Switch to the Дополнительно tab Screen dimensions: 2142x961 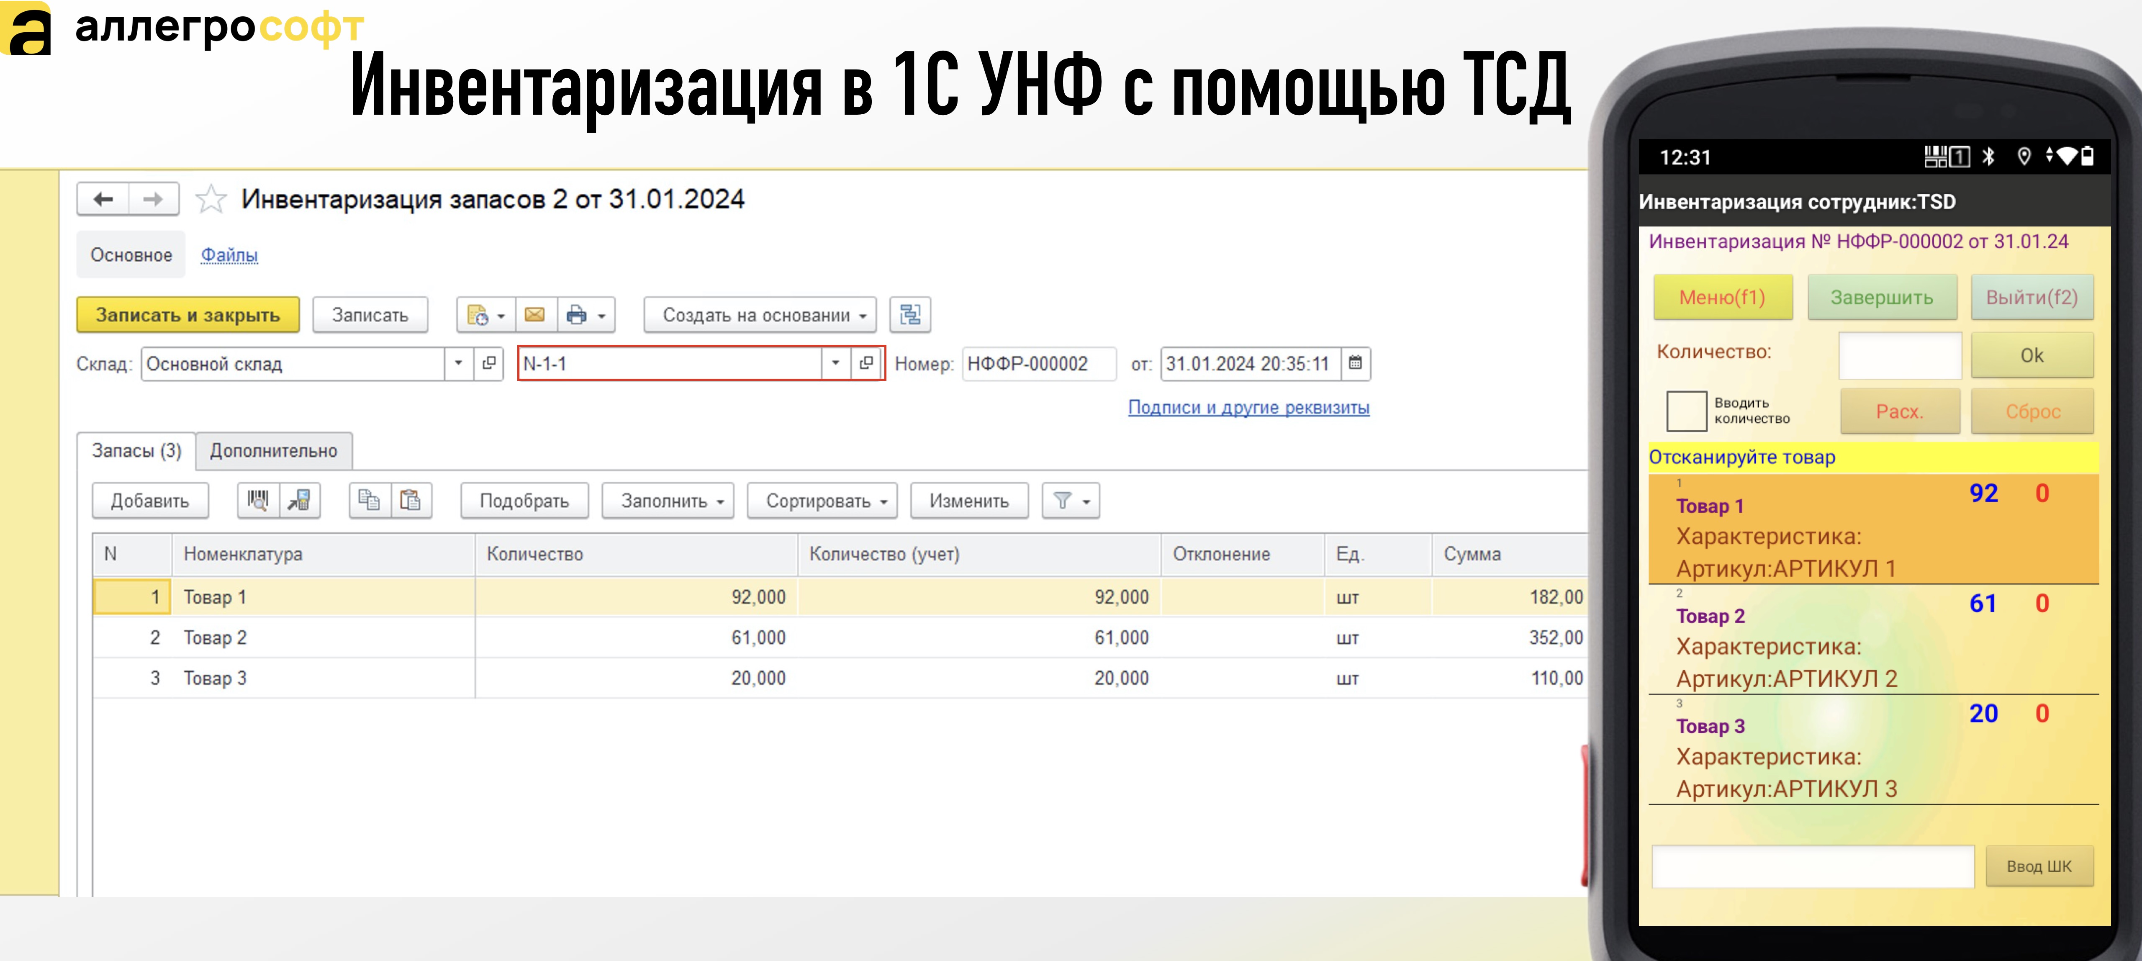pos(274,450)
